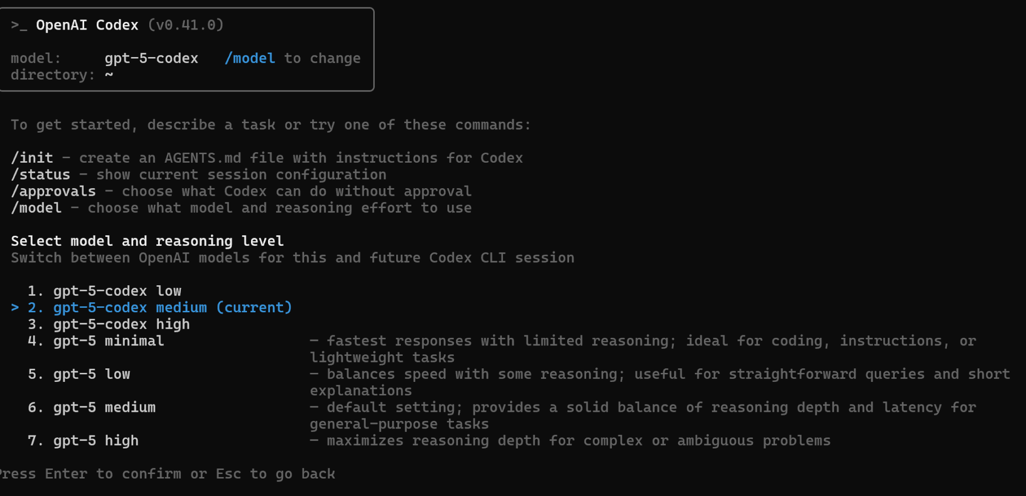
Task: Select the gpt-5 minimal model option
Action: [108, 341]
